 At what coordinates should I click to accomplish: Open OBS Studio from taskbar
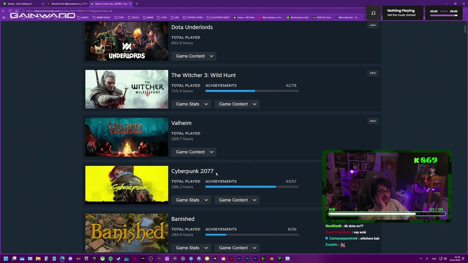pyautogui.click(x=151, y=259)
